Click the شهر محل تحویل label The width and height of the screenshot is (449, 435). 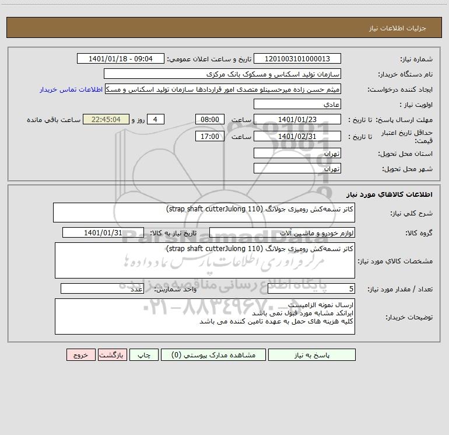(408, 169)
